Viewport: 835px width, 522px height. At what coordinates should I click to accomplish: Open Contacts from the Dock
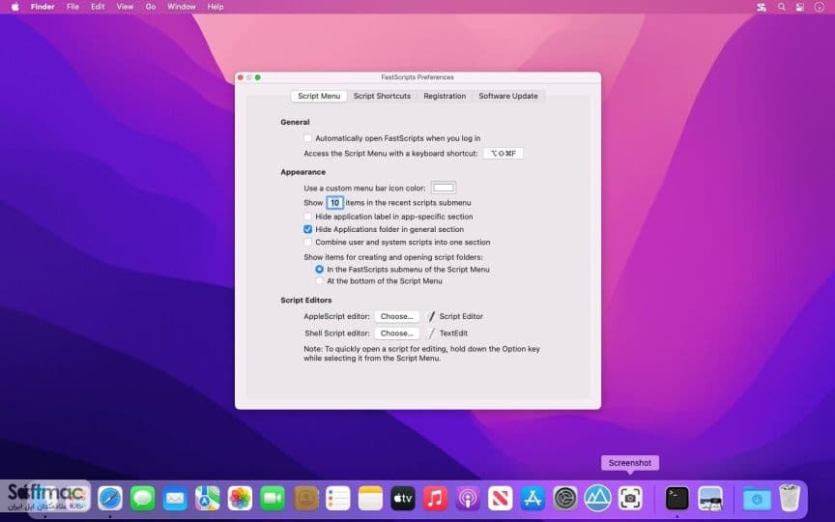[305, 499]
